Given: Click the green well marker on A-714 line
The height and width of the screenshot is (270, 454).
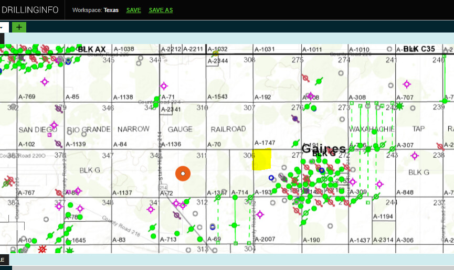Looking at the screenshot, I should tap(235, 225).
